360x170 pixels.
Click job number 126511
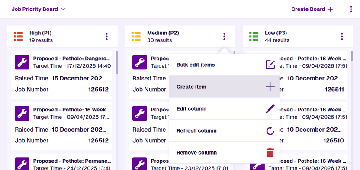pos(334,90)
